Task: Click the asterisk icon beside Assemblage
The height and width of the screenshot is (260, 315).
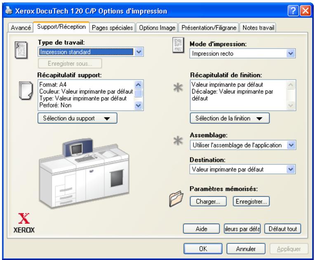Action: [178, 141]
